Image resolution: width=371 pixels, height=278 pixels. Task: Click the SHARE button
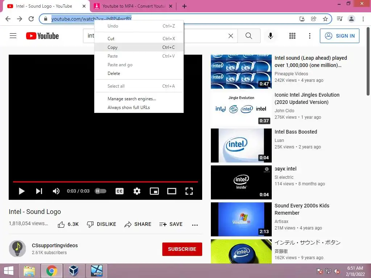(x=138, y=224)
